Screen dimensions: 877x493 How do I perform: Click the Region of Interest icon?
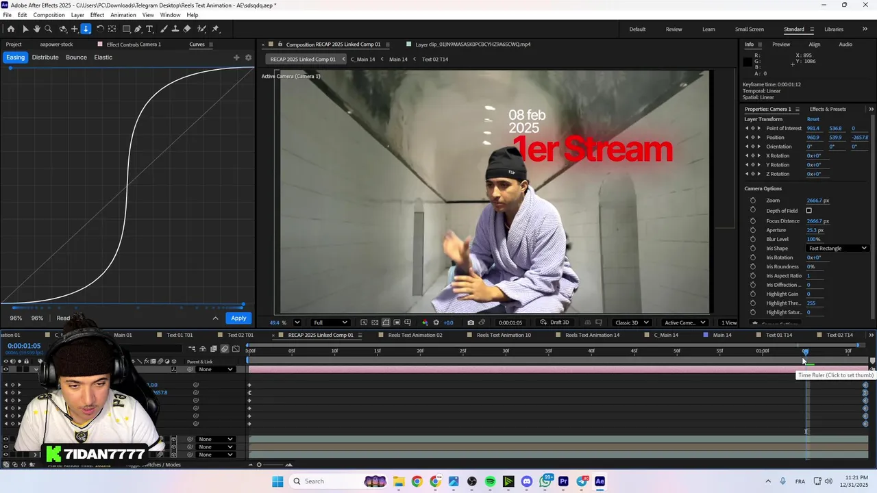397,323
